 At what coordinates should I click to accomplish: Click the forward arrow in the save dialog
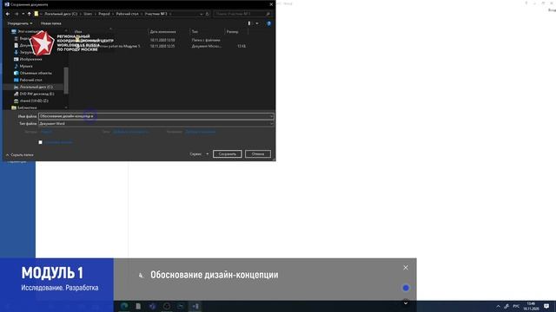coord(17,14)
